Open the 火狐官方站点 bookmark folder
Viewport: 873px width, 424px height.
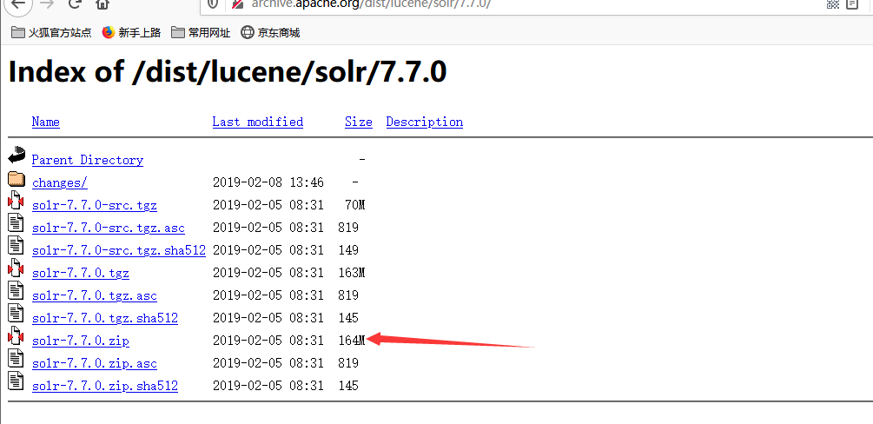point(51,33)
